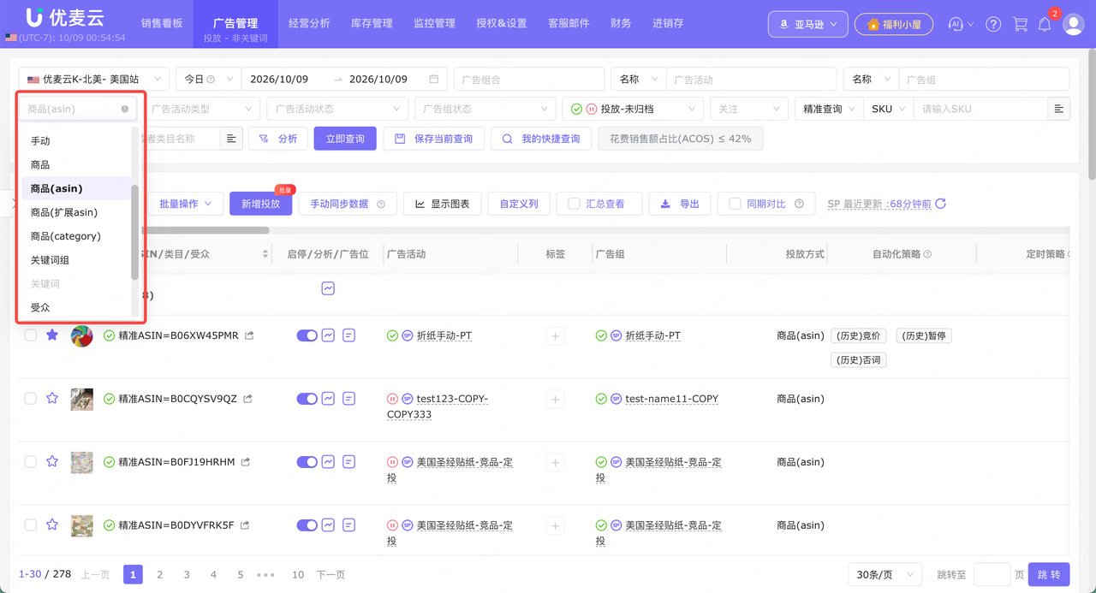This screenshot has height=593, width=1096.
Task: Click the sort arrows in ASIN/类目/受众 header
Action: (x=265, y=254)
